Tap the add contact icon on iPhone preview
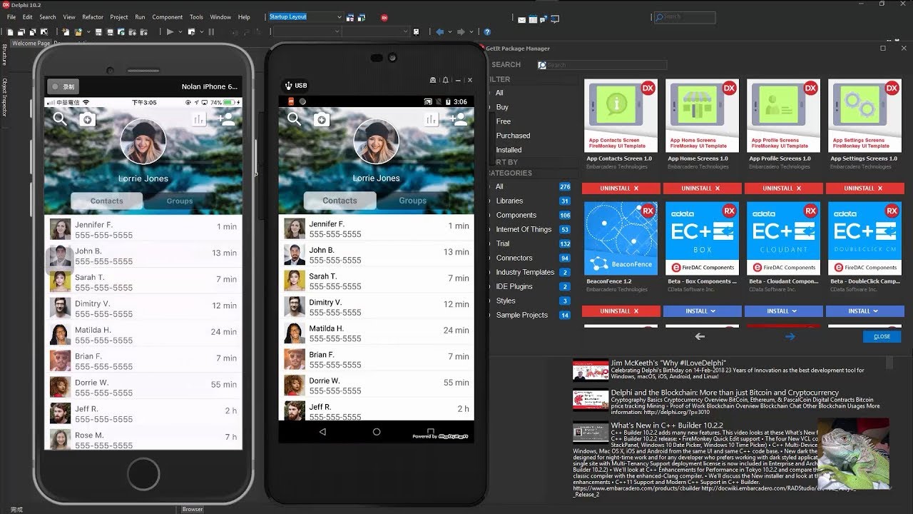The image size is (913, 514). point(227,119)
